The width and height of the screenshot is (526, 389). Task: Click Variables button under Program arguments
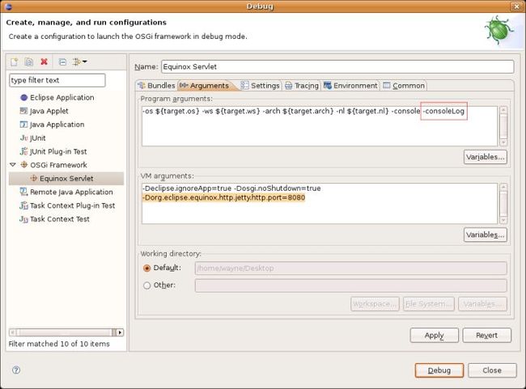tap(486, 157)
